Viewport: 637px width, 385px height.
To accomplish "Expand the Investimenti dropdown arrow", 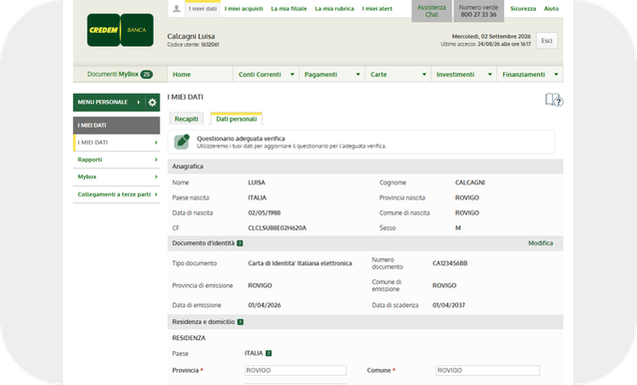I will click(490, 74).
